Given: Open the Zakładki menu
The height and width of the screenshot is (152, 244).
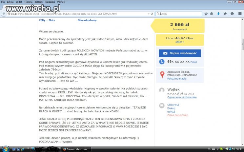Looking at the screenshot, I should pos(39,2).
